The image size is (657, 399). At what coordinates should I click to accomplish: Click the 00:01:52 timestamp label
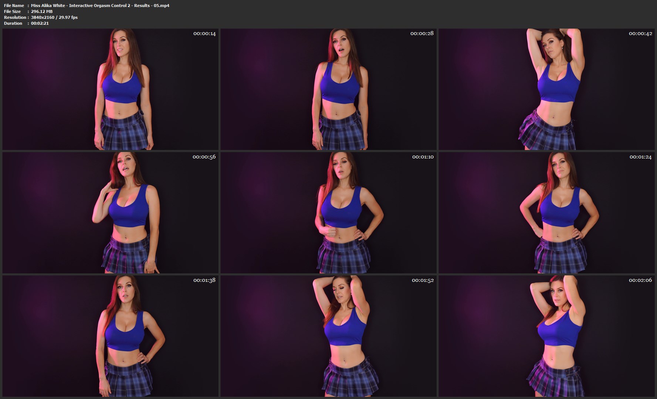tap(423, 280)
